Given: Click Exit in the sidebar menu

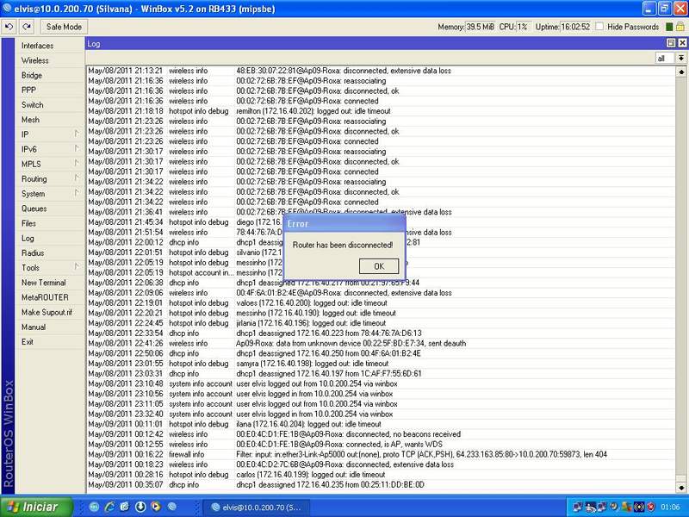Looking at the screenshot, I should coord(49,341).
